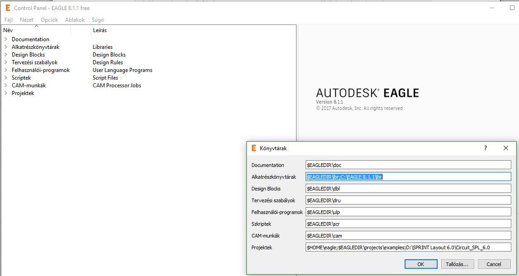Expand the CAM-munkák tree node
The width and height of the screenshot is (519, 276).
[6, 86]
